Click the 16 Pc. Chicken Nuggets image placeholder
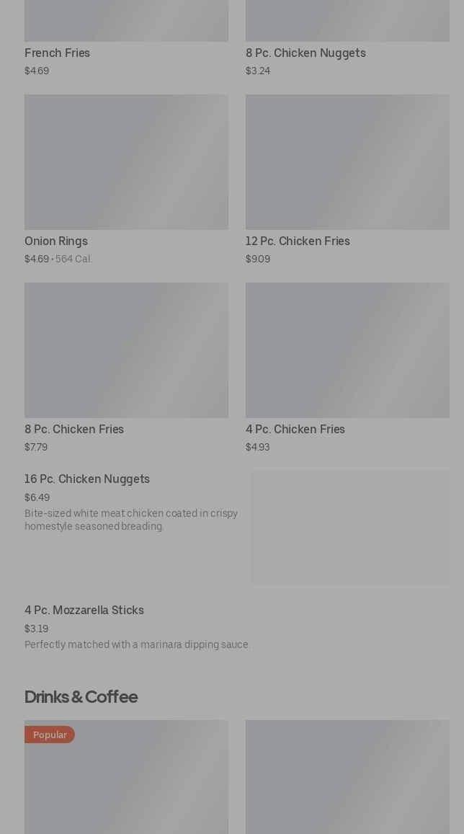The height and width of the screenshot is (834, 464). click(x=350, y=527)
